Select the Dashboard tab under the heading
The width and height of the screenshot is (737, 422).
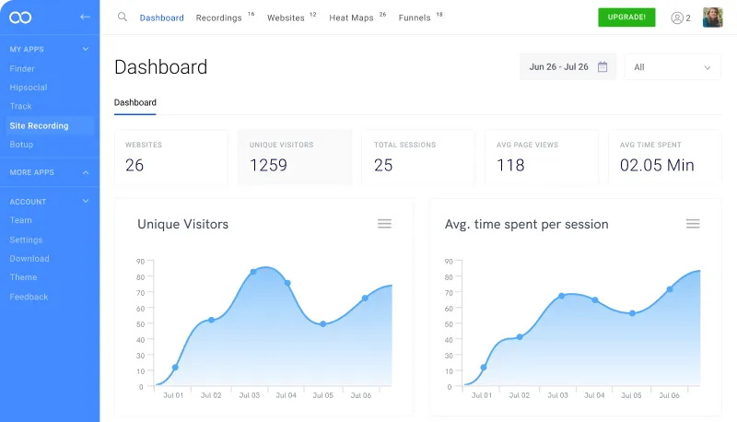click(x=135, y=102)
